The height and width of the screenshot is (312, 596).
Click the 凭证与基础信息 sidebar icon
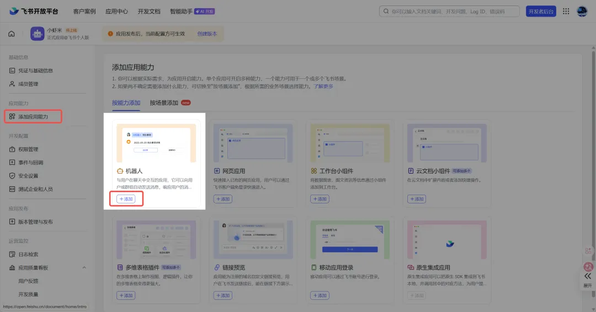pos(12,71)
